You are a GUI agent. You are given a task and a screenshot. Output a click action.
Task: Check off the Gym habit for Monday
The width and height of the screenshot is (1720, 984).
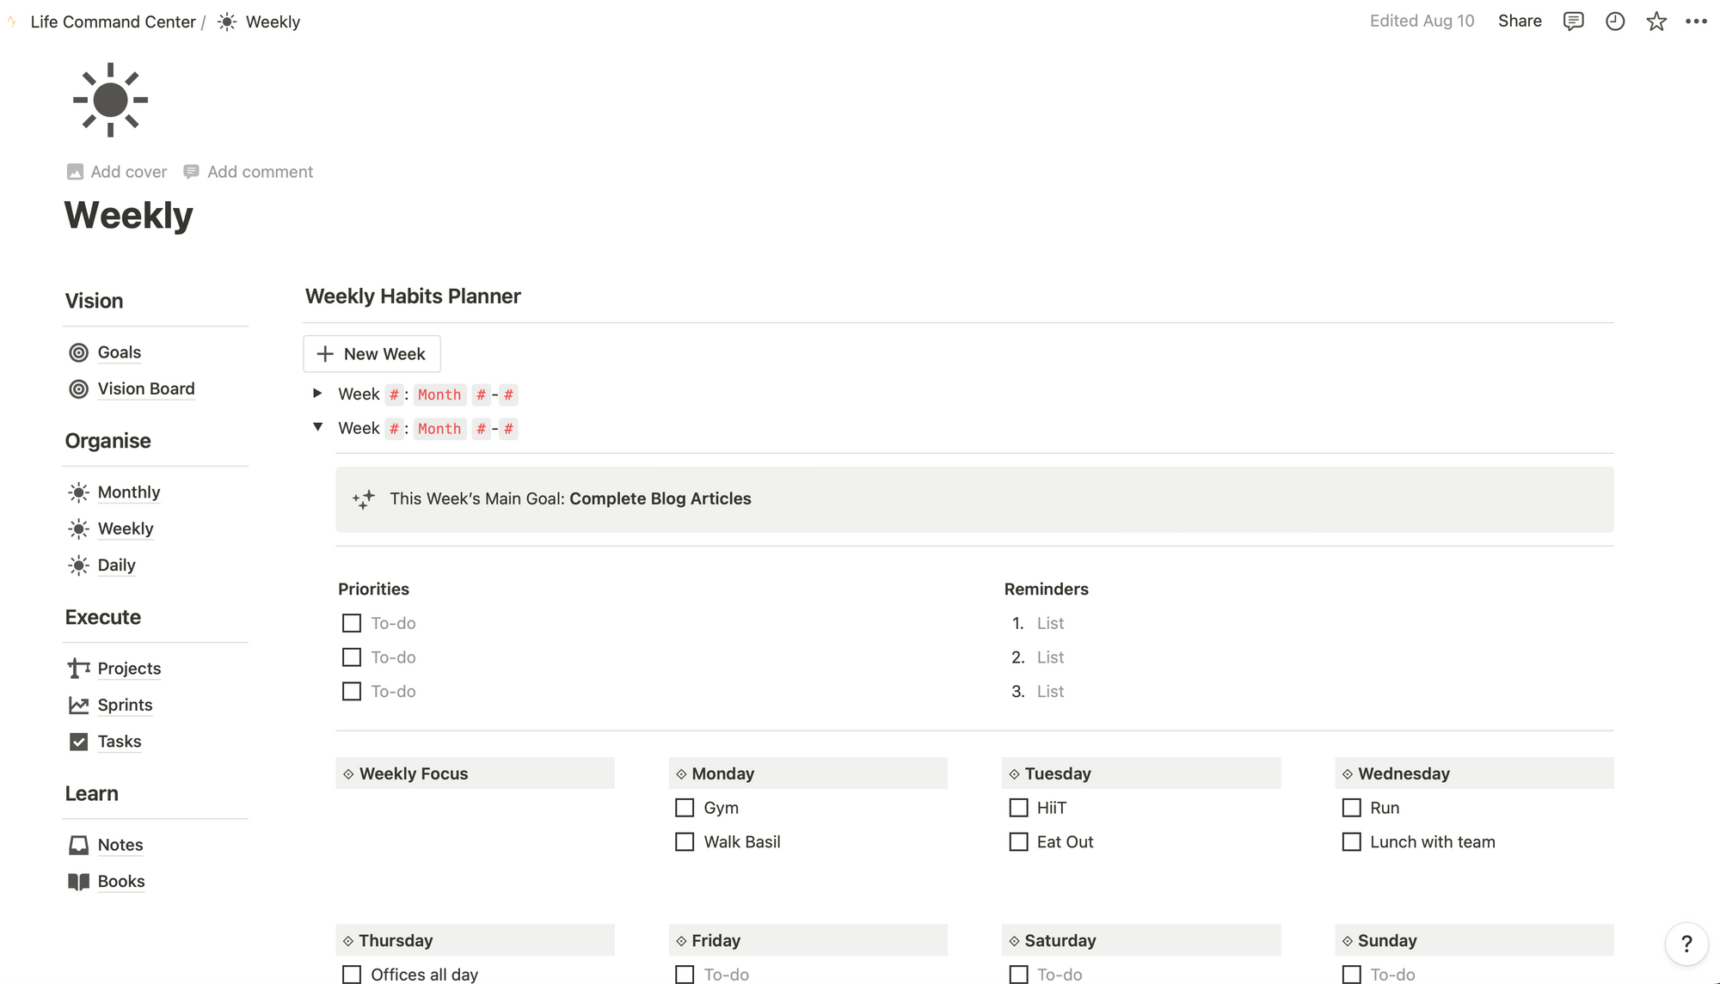click(685, 807)
